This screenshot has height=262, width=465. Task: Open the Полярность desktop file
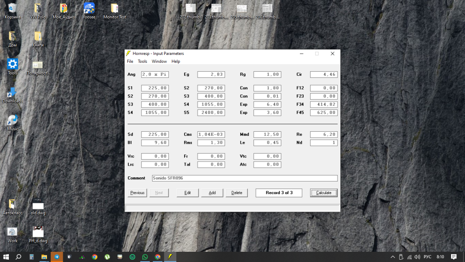coord(38,67)
